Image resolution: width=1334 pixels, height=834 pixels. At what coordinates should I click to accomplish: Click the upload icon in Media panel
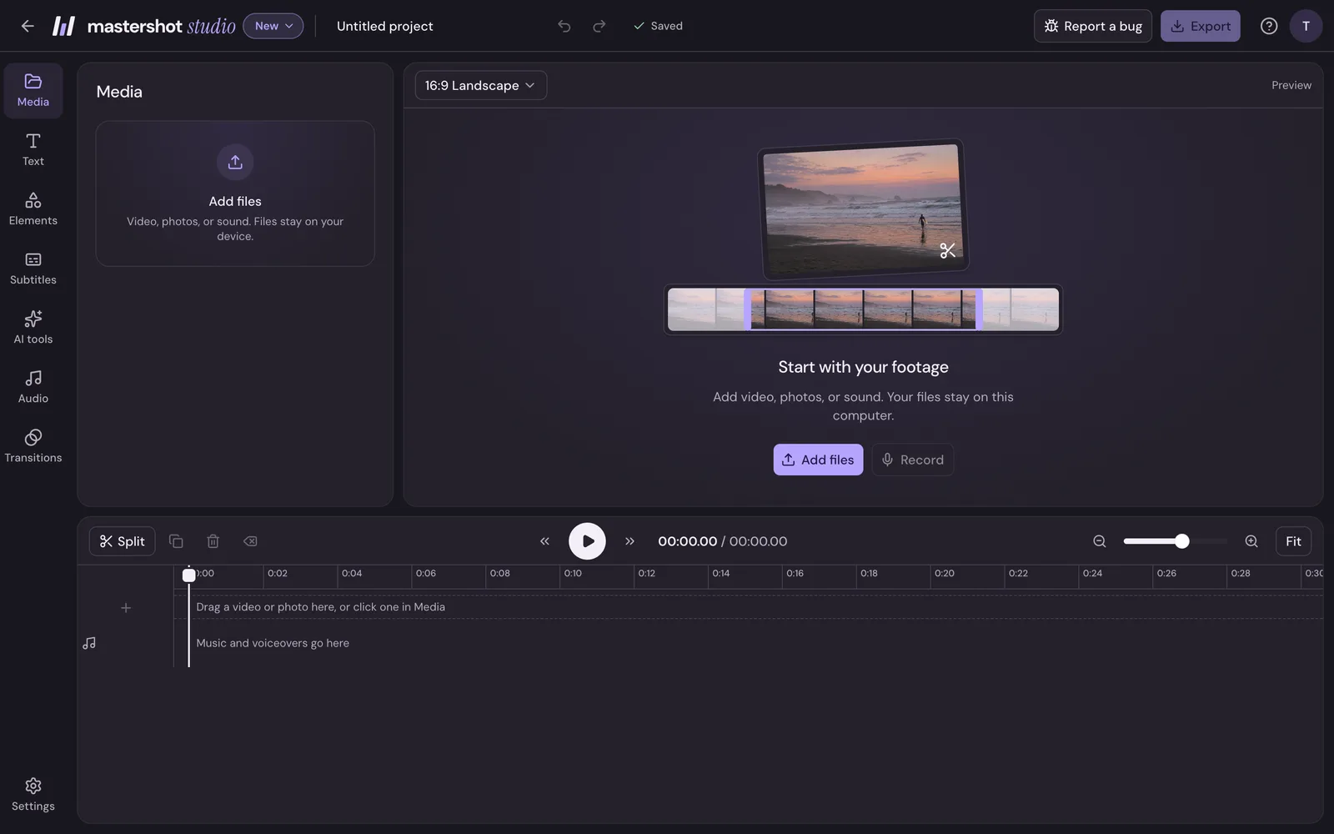point(235,162)
